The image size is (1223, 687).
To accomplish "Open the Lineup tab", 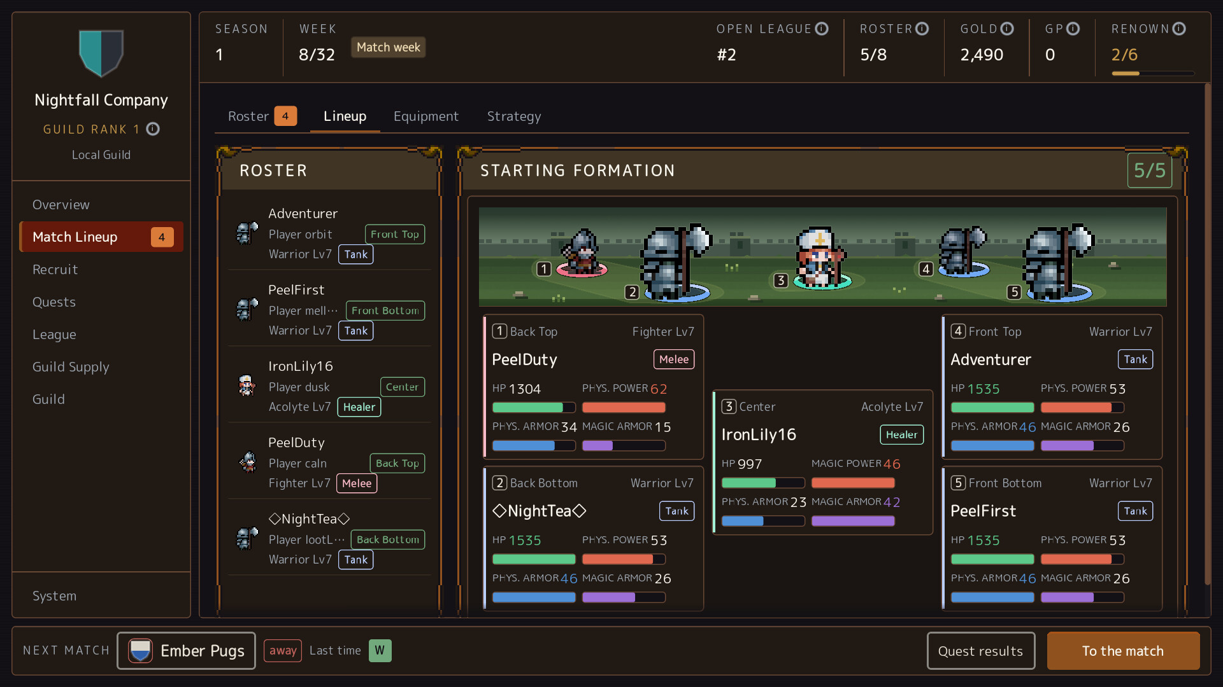I will pyautogui.click(x=345, y=116).
